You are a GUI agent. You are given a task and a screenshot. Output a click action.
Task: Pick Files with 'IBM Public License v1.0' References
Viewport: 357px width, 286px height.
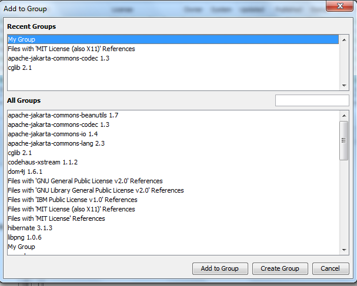point(72,200)
